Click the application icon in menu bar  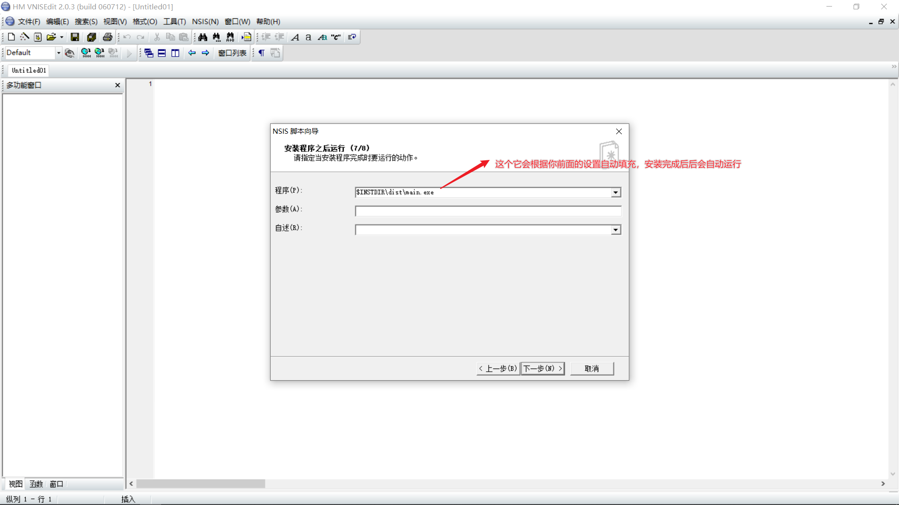[10, 22]
